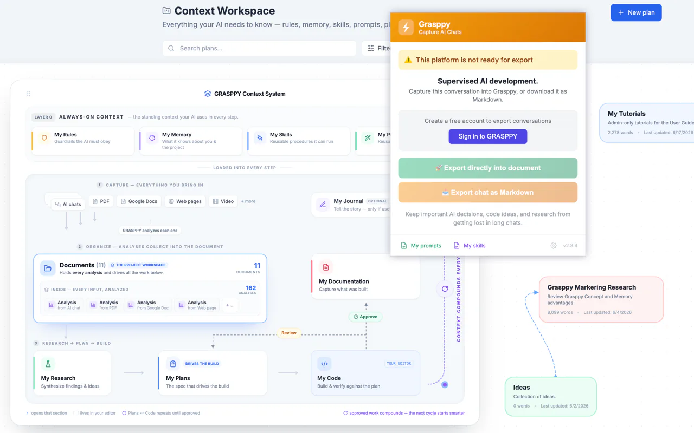Screen dimensions: 694x433
Task: Click the My Plans clipboard icon
Action: coord(173,364)
